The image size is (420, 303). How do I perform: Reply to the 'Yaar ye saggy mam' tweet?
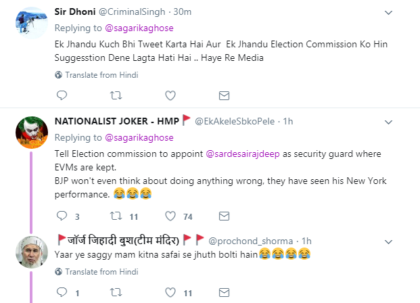point(61,293)
